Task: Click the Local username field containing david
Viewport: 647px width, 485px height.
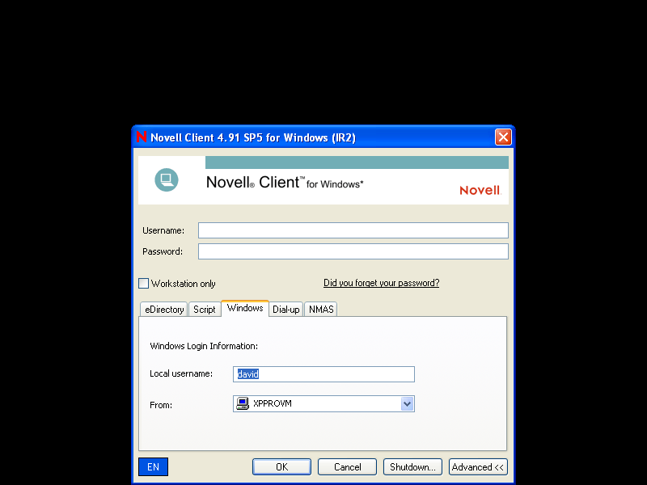Action: (324, 374)
